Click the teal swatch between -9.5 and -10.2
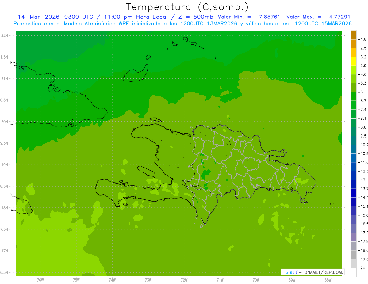The width and height of the screenshot is (368, 284). coord(354,140)
